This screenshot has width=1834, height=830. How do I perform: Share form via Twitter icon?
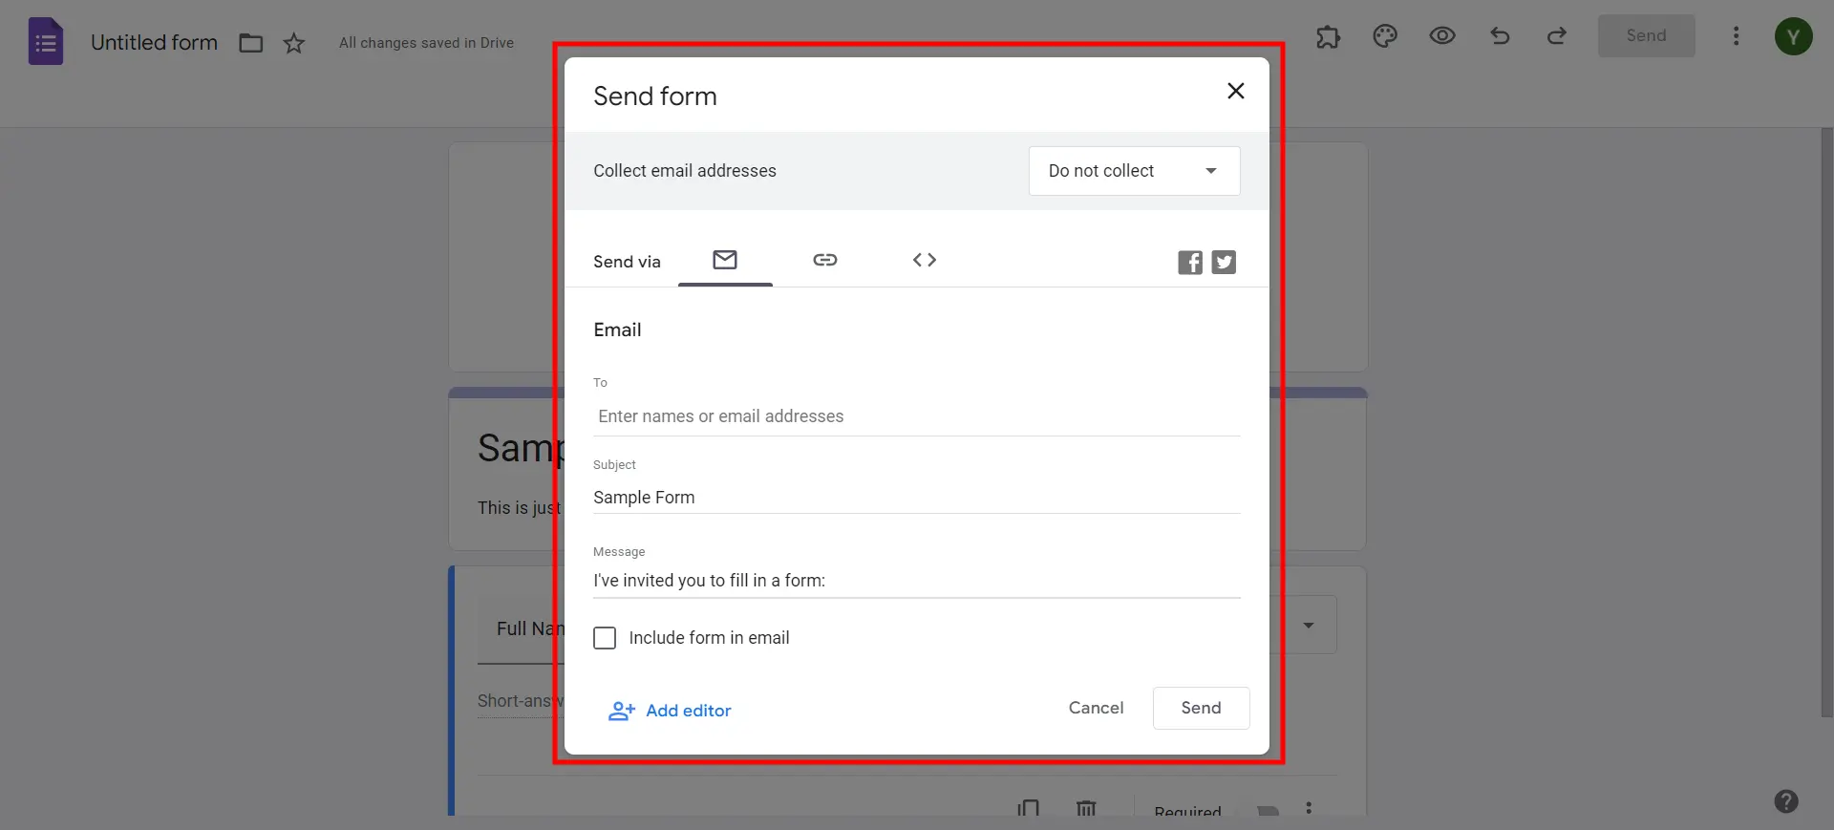tap(1224, 263)
